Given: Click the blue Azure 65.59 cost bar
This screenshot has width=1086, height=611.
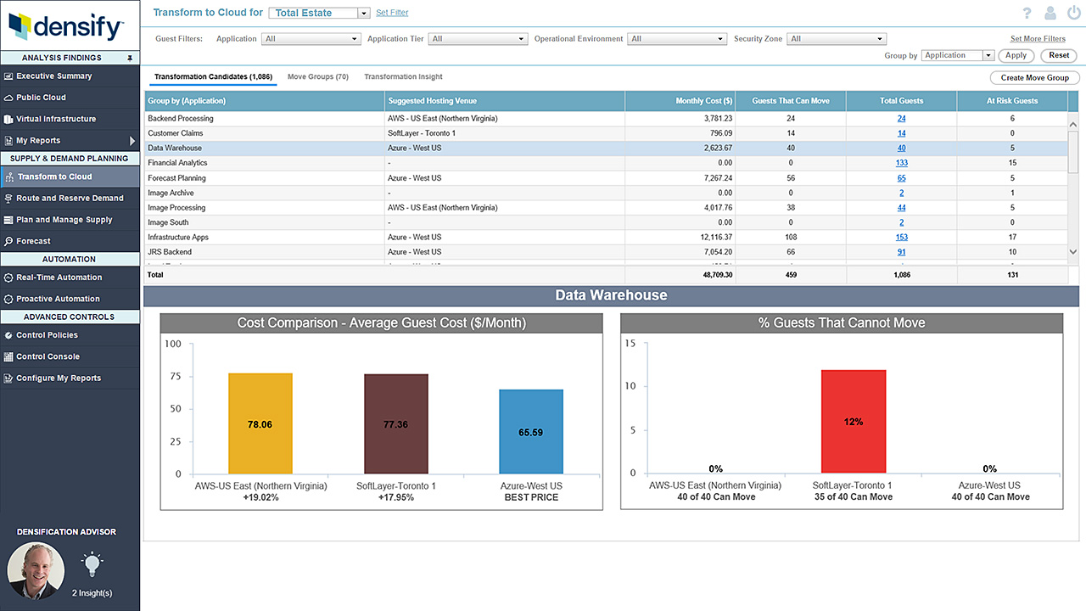Looking at the screenshot, I should pos(531,431).
